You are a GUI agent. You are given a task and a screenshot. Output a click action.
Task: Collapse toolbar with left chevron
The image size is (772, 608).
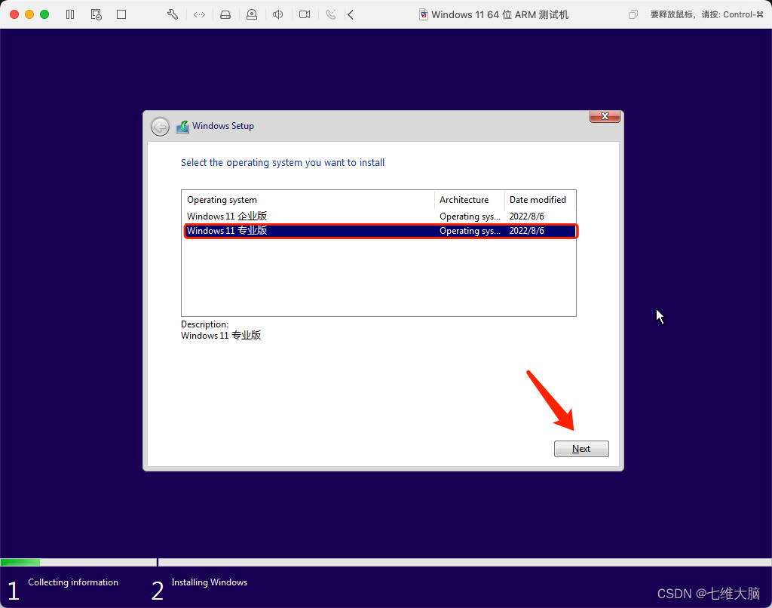(351, 14)
